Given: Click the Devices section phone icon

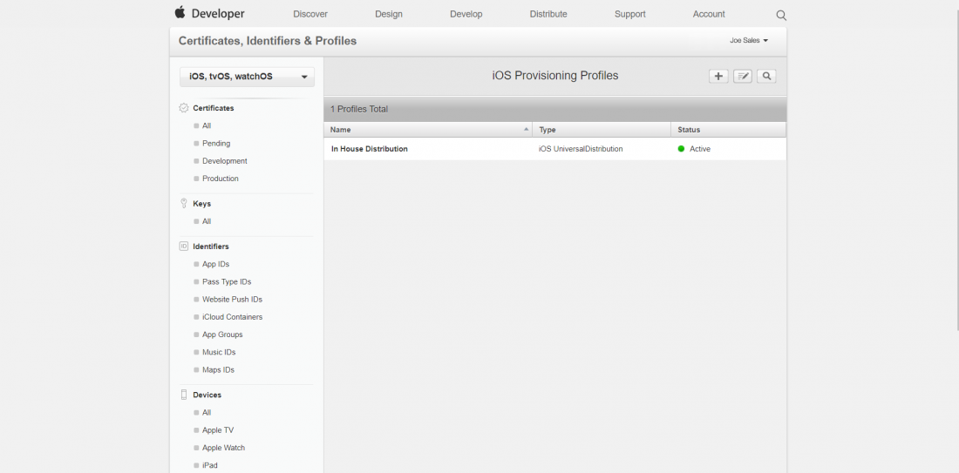Looking at the screenshot, I should point(183,395).
